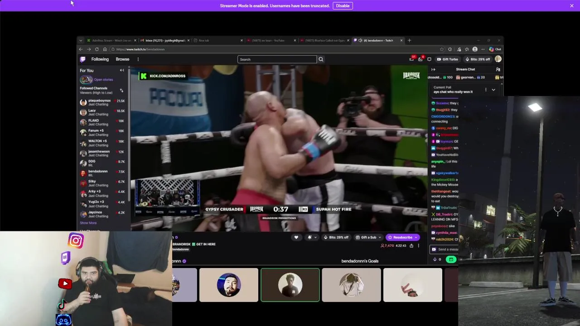Viewport: 580px width, 326px height.
Task: Open the more options menu beside Browse
Action: point(138,59)
